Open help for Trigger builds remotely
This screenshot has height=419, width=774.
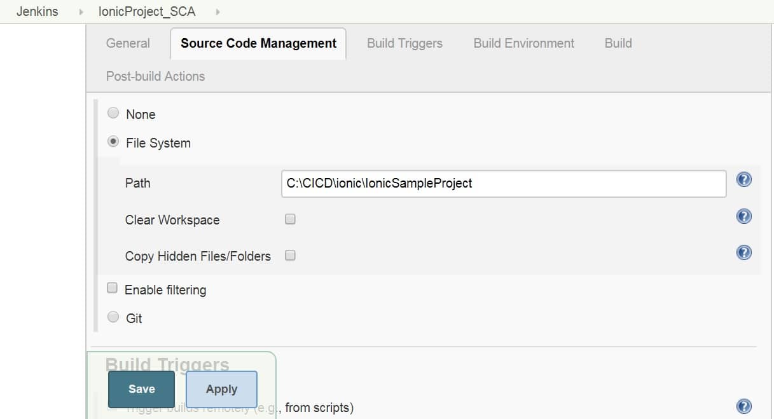pyautogui.click(x=743, y=406)
